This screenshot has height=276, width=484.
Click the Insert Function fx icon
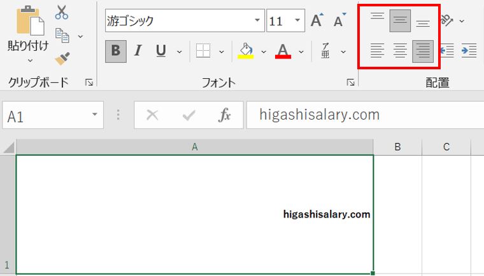click(x=225, y=115)
